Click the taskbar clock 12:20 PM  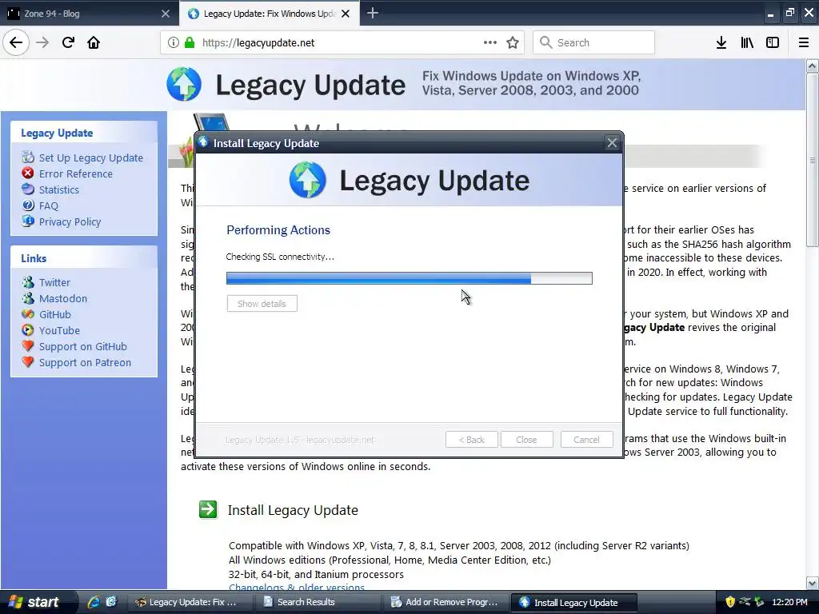click(789, 602)
